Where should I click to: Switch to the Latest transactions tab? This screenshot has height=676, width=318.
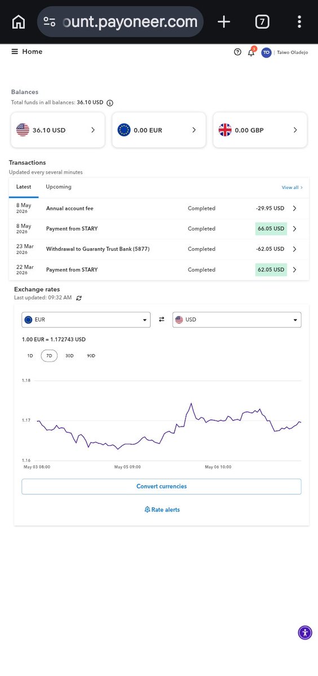[x=24, y=187]
